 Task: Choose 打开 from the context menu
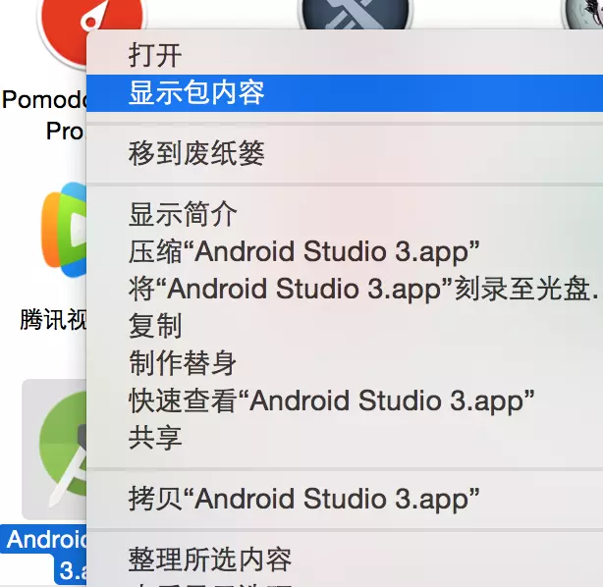[345, 55]
